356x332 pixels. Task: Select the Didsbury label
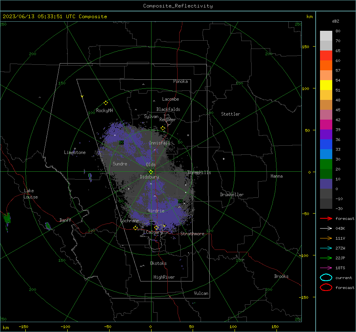tap(149, 177)
